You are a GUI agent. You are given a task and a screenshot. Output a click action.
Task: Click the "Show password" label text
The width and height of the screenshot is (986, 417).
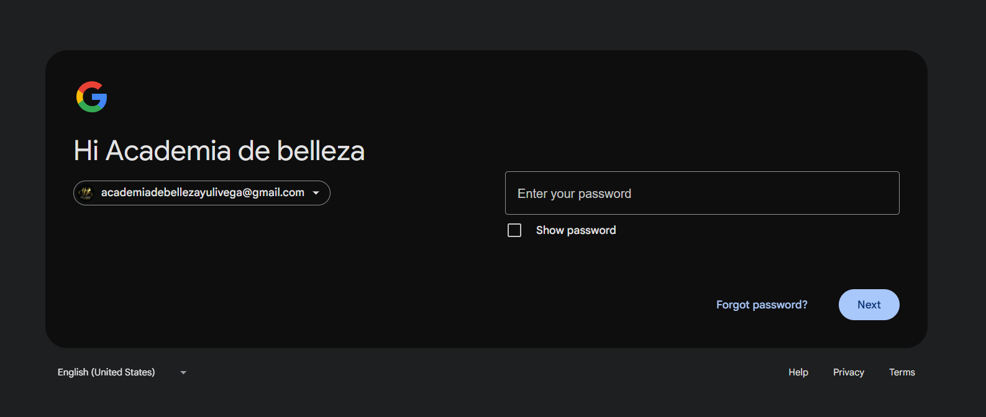576,230
